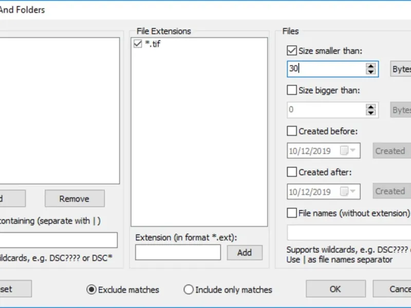Enable File names (without extension) checkbox

pos(292,213)
